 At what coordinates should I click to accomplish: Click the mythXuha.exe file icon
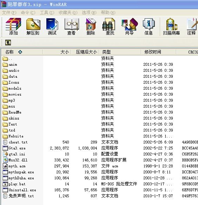pyautogui.click(x=5, y=178)
